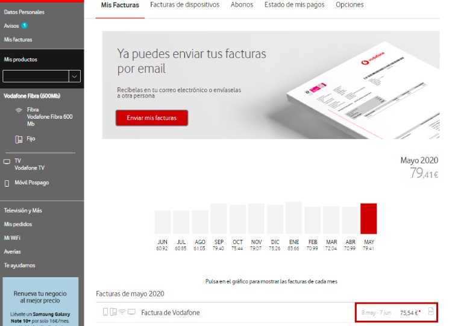This screenshot has width=452, height=326.
Task: Select the JUL bar in the chart
Action: coord(181,222)
